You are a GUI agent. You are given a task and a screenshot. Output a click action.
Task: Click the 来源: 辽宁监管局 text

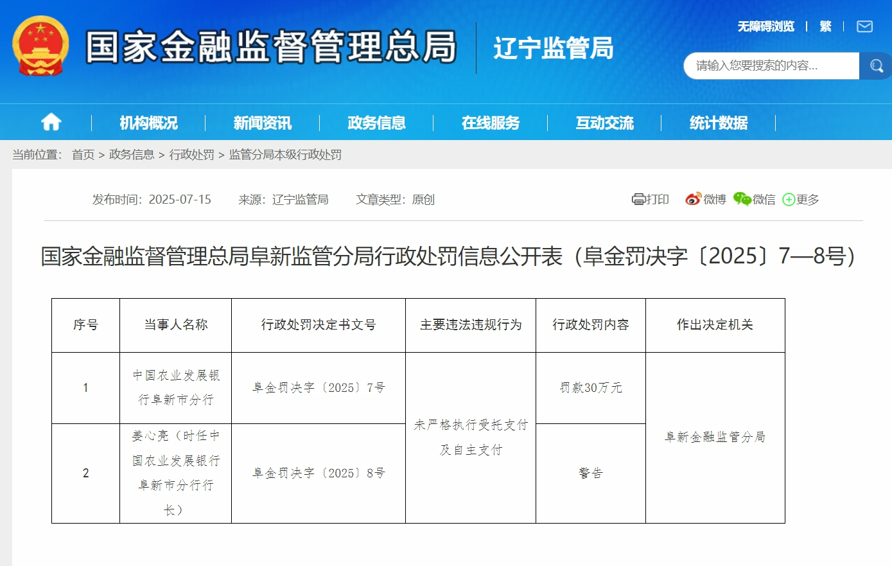tap(283, 200)
